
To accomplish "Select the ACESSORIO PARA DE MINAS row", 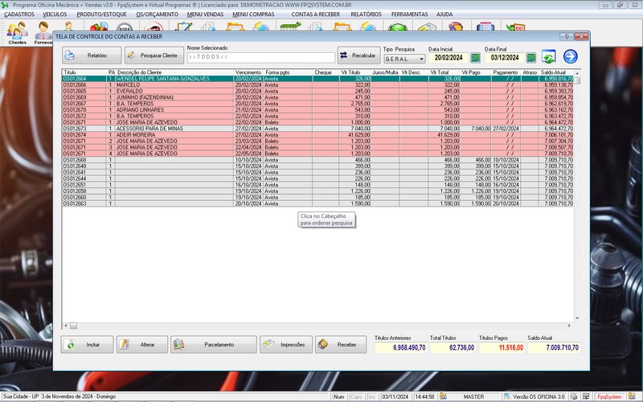I will [x=317, y=129].
